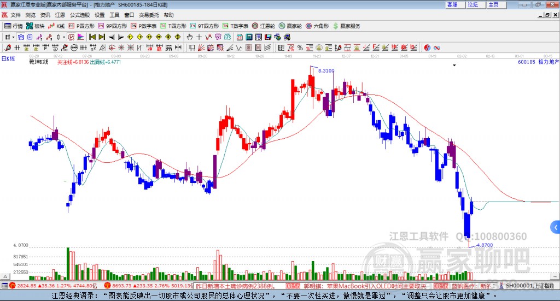Open the 六角形 hexagon tool
Screen dimensions: 560x301
(x=317, y=26)
